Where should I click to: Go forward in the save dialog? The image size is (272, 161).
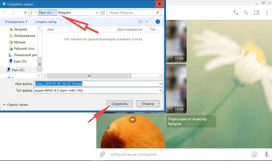click(x=13, y=13)
